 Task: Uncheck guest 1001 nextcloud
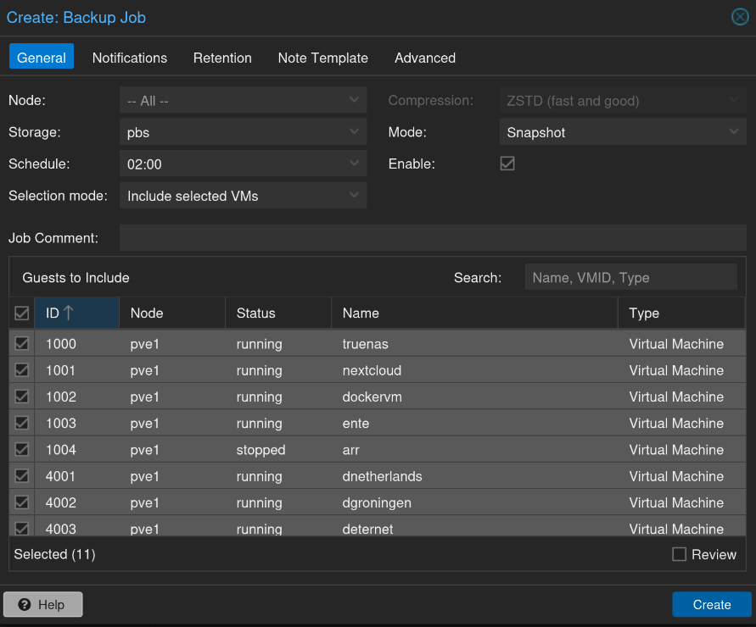(x=22, y=369)
